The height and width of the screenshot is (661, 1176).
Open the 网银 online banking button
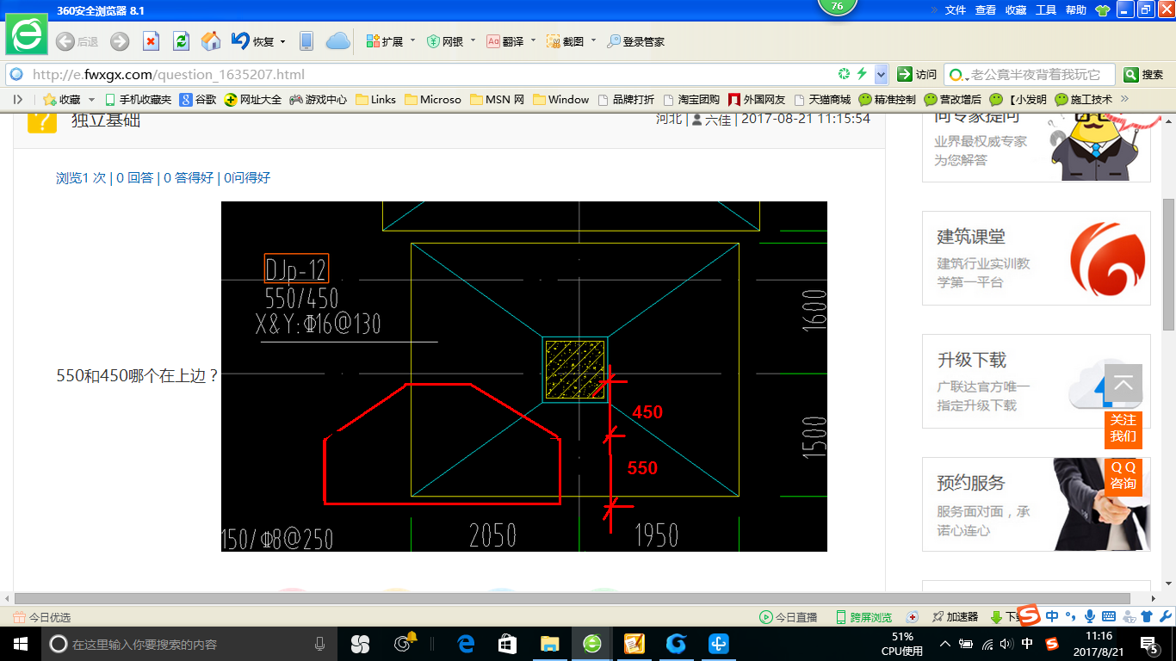point(445,41)
